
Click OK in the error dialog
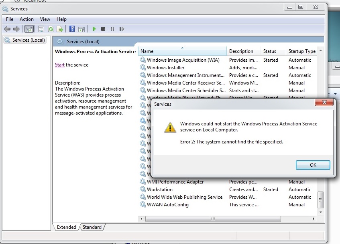pyautogui.click(x=313, y=165)
